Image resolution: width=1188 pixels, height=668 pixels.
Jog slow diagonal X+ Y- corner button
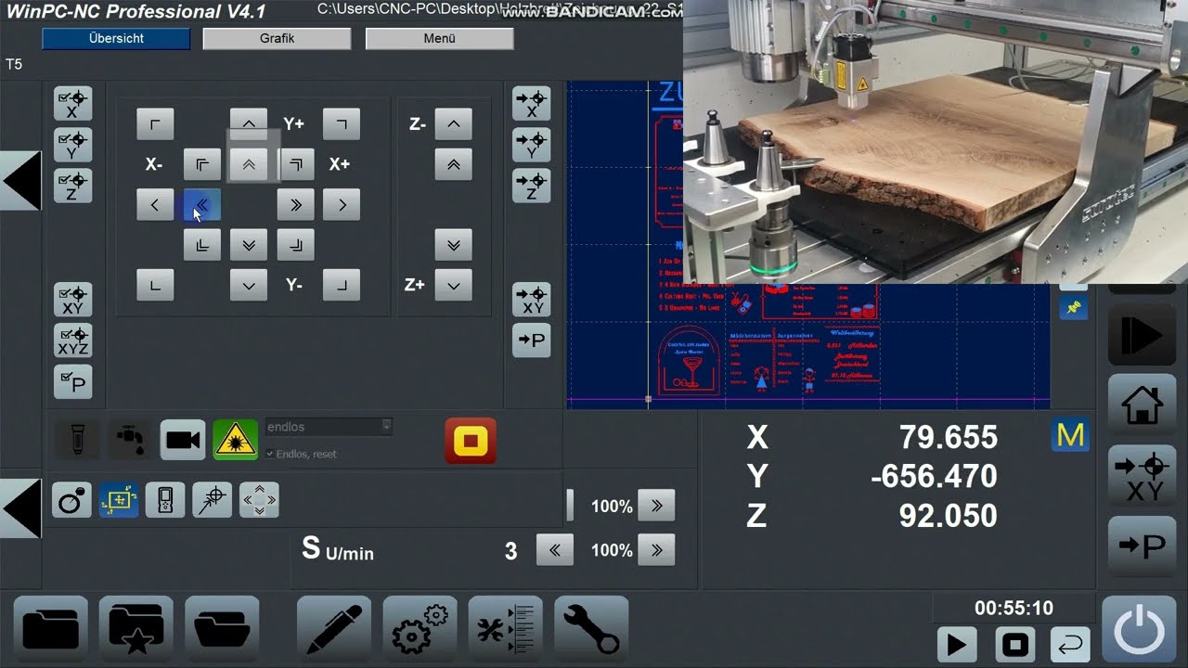(x=342, y=285)
